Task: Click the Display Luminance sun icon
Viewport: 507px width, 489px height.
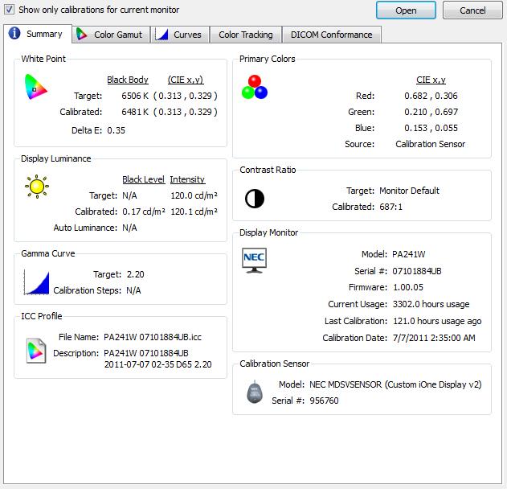Action: click(x=37, y=187)
